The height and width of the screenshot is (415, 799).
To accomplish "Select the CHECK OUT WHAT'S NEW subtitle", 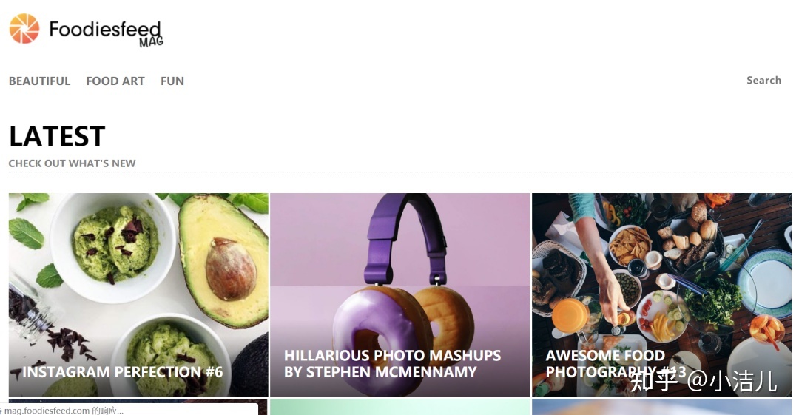I will (72, 163).
